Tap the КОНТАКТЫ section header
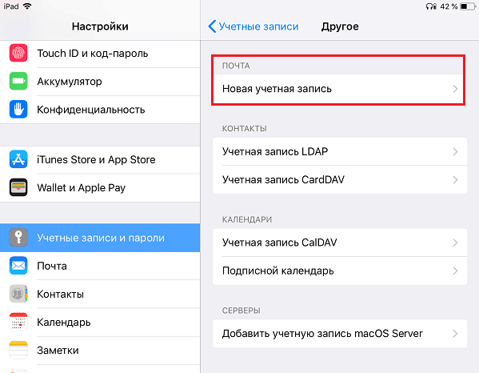 click(x=245, y=128)
